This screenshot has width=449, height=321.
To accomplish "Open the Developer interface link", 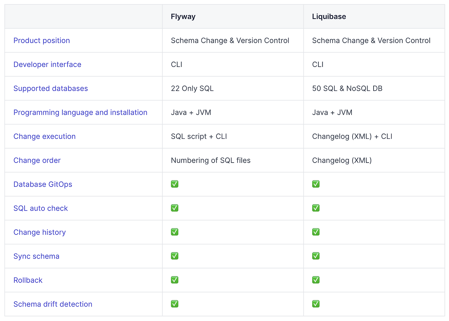I will [x=47, y=64].
